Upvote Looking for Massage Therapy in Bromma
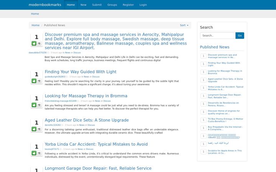The image size is (276, 172). click(34, 105)
